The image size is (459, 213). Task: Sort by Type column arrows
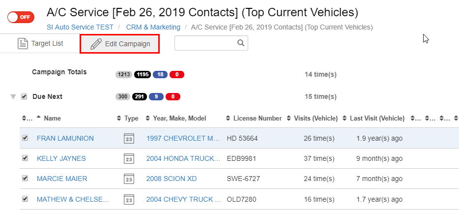[118, 119]
